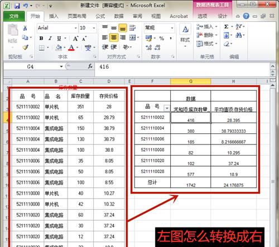The height and width of the screenshot is (247, 279).
Task: Click the fx insert function icon
Action: (x=90, y=66)
